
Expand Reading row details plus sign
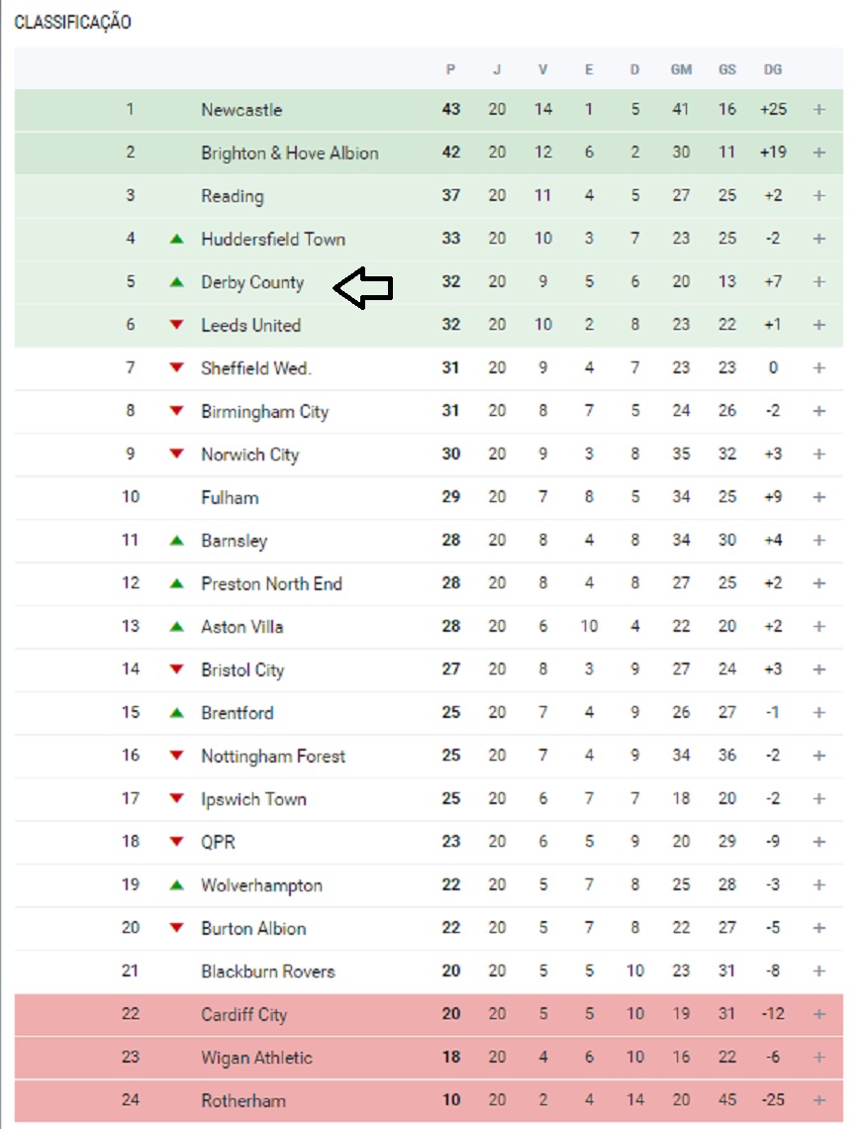coord(818,196)
